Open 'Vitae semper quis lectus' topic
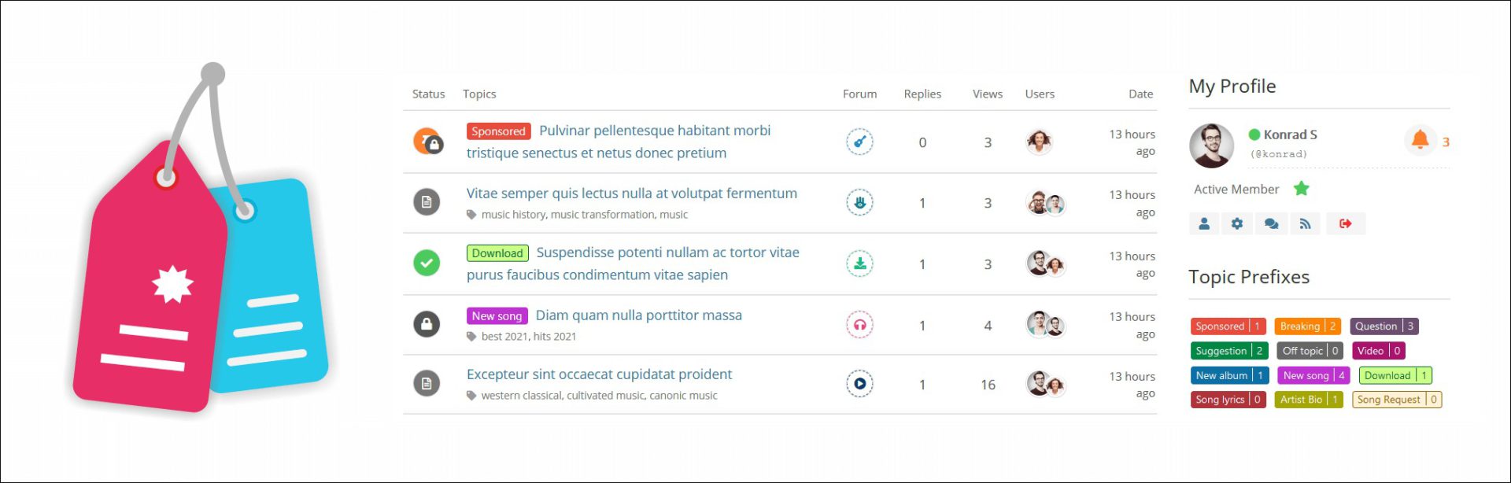Screen dimensions: 1511x483 (x=631, y=194)
